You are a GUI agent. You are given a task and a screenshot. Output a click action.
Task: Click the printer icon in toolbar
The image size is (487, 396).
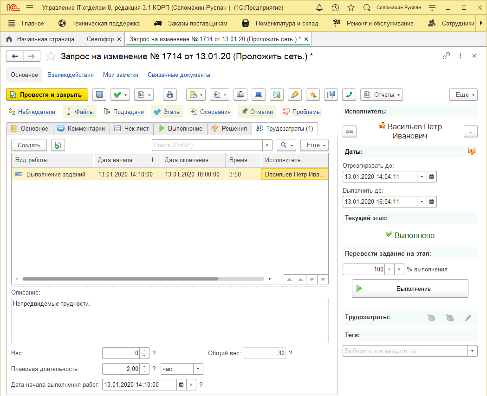[170, 94]
